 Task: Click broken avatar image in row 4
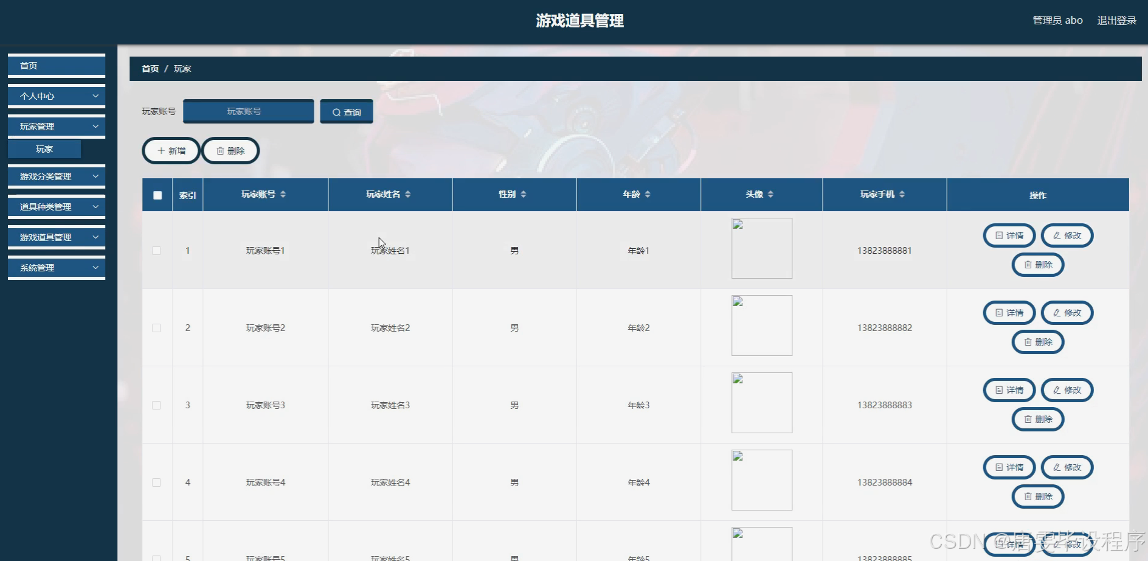(x=762, y=480)
